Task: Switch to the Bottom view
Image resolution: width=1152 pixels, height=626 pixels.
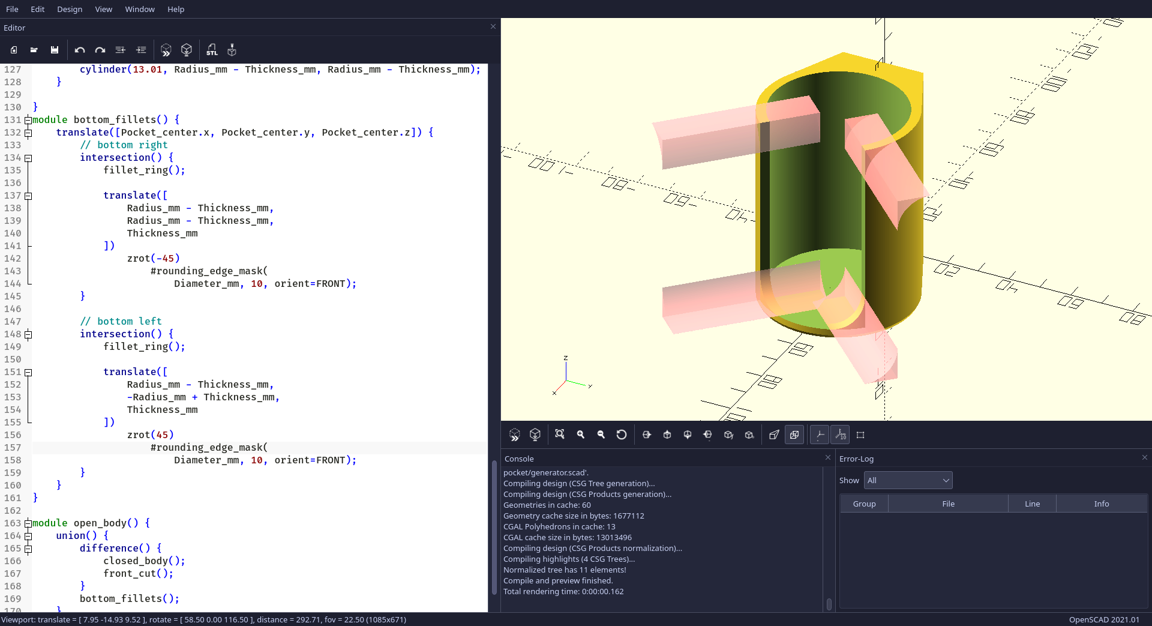Action: [x=688, y=435]
